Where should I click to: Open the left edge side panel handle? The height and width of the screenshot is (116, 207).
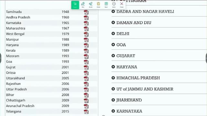[x=1, y=58]
